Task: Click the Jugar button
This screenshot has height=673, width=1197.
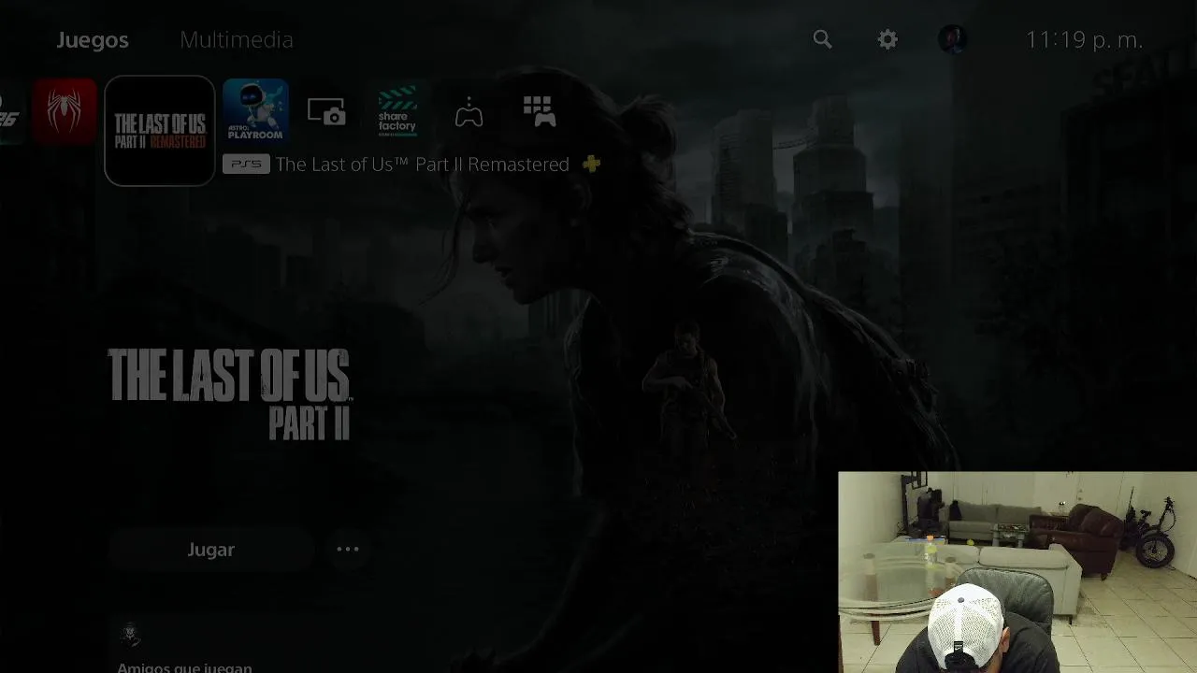Action: (210, 550)
